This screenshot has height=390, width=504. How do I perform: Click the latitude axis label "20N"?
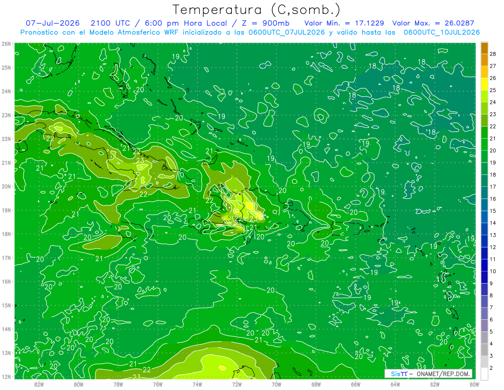[6, 186]
